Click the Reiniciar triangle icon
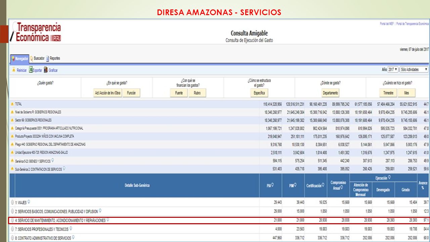 [14, 70]
